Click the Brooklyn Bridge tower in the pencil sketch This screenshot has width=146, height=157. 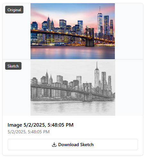point(87,92)
